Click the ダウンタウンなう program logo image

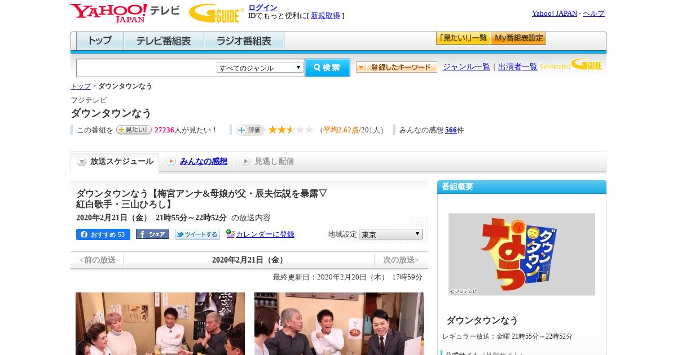522,254
